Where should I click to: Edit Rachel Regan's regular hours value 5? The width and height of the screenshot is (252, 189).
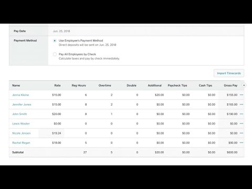(86, 143)
